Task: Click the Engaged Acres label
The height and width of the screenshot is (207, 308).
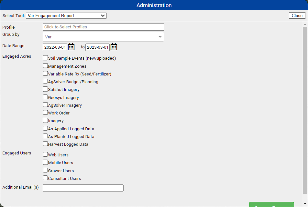Action: point(17,56)
